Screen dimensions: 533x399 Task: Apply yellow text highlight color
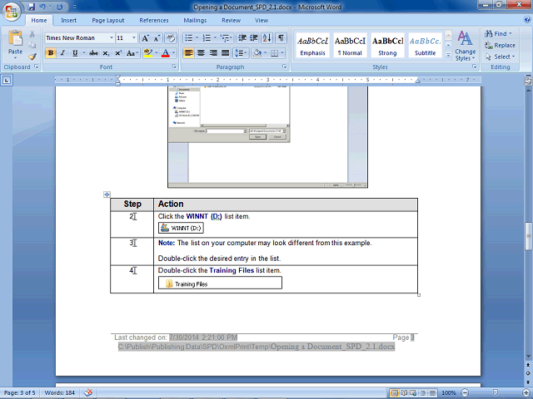148,53
